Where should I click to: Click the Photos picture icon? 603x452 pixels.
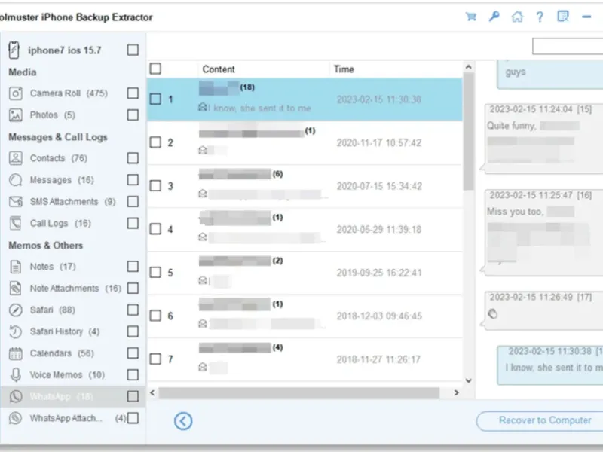15,115
